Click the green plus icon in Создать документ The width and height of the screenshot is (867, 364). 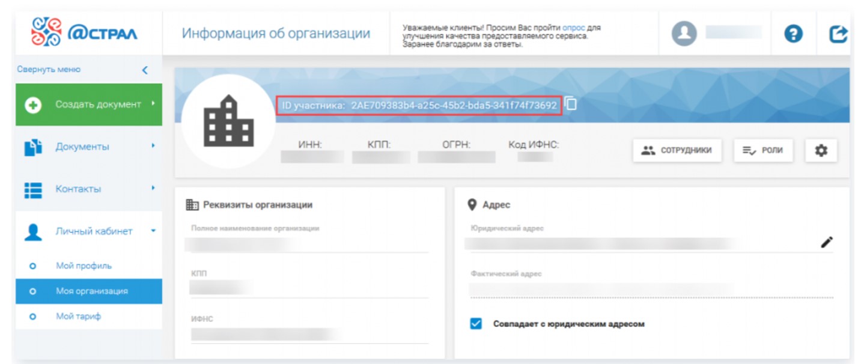pos(32,105)
